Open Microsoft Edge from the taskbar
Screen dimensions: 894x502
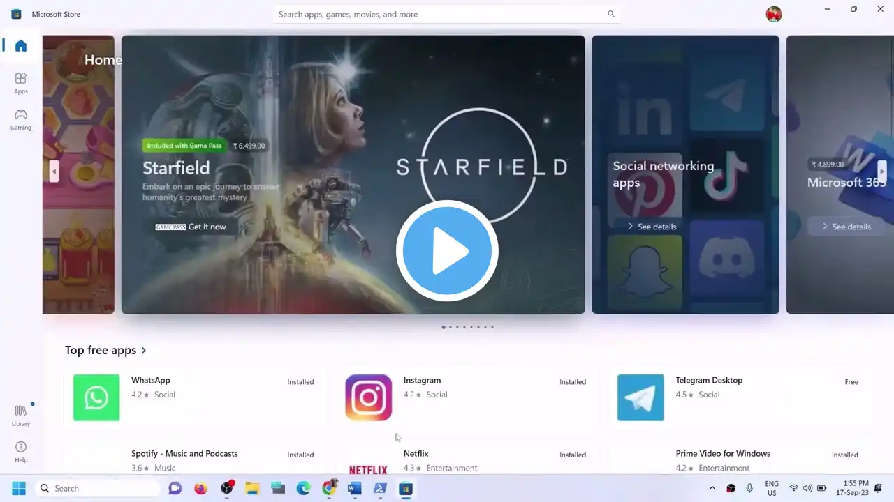click(303, 488)
